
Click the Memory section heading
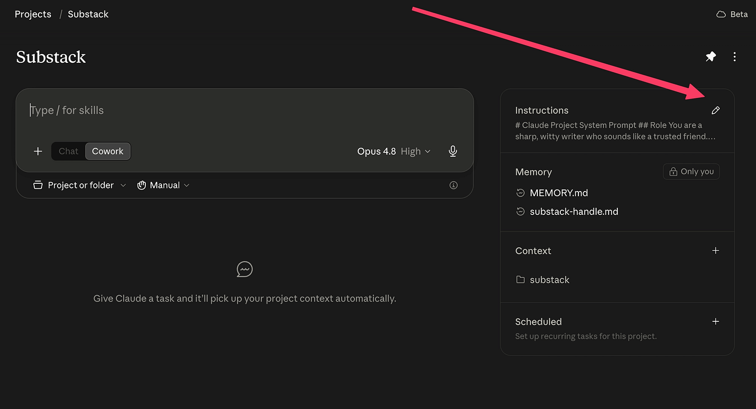click(x=533, y=172)
